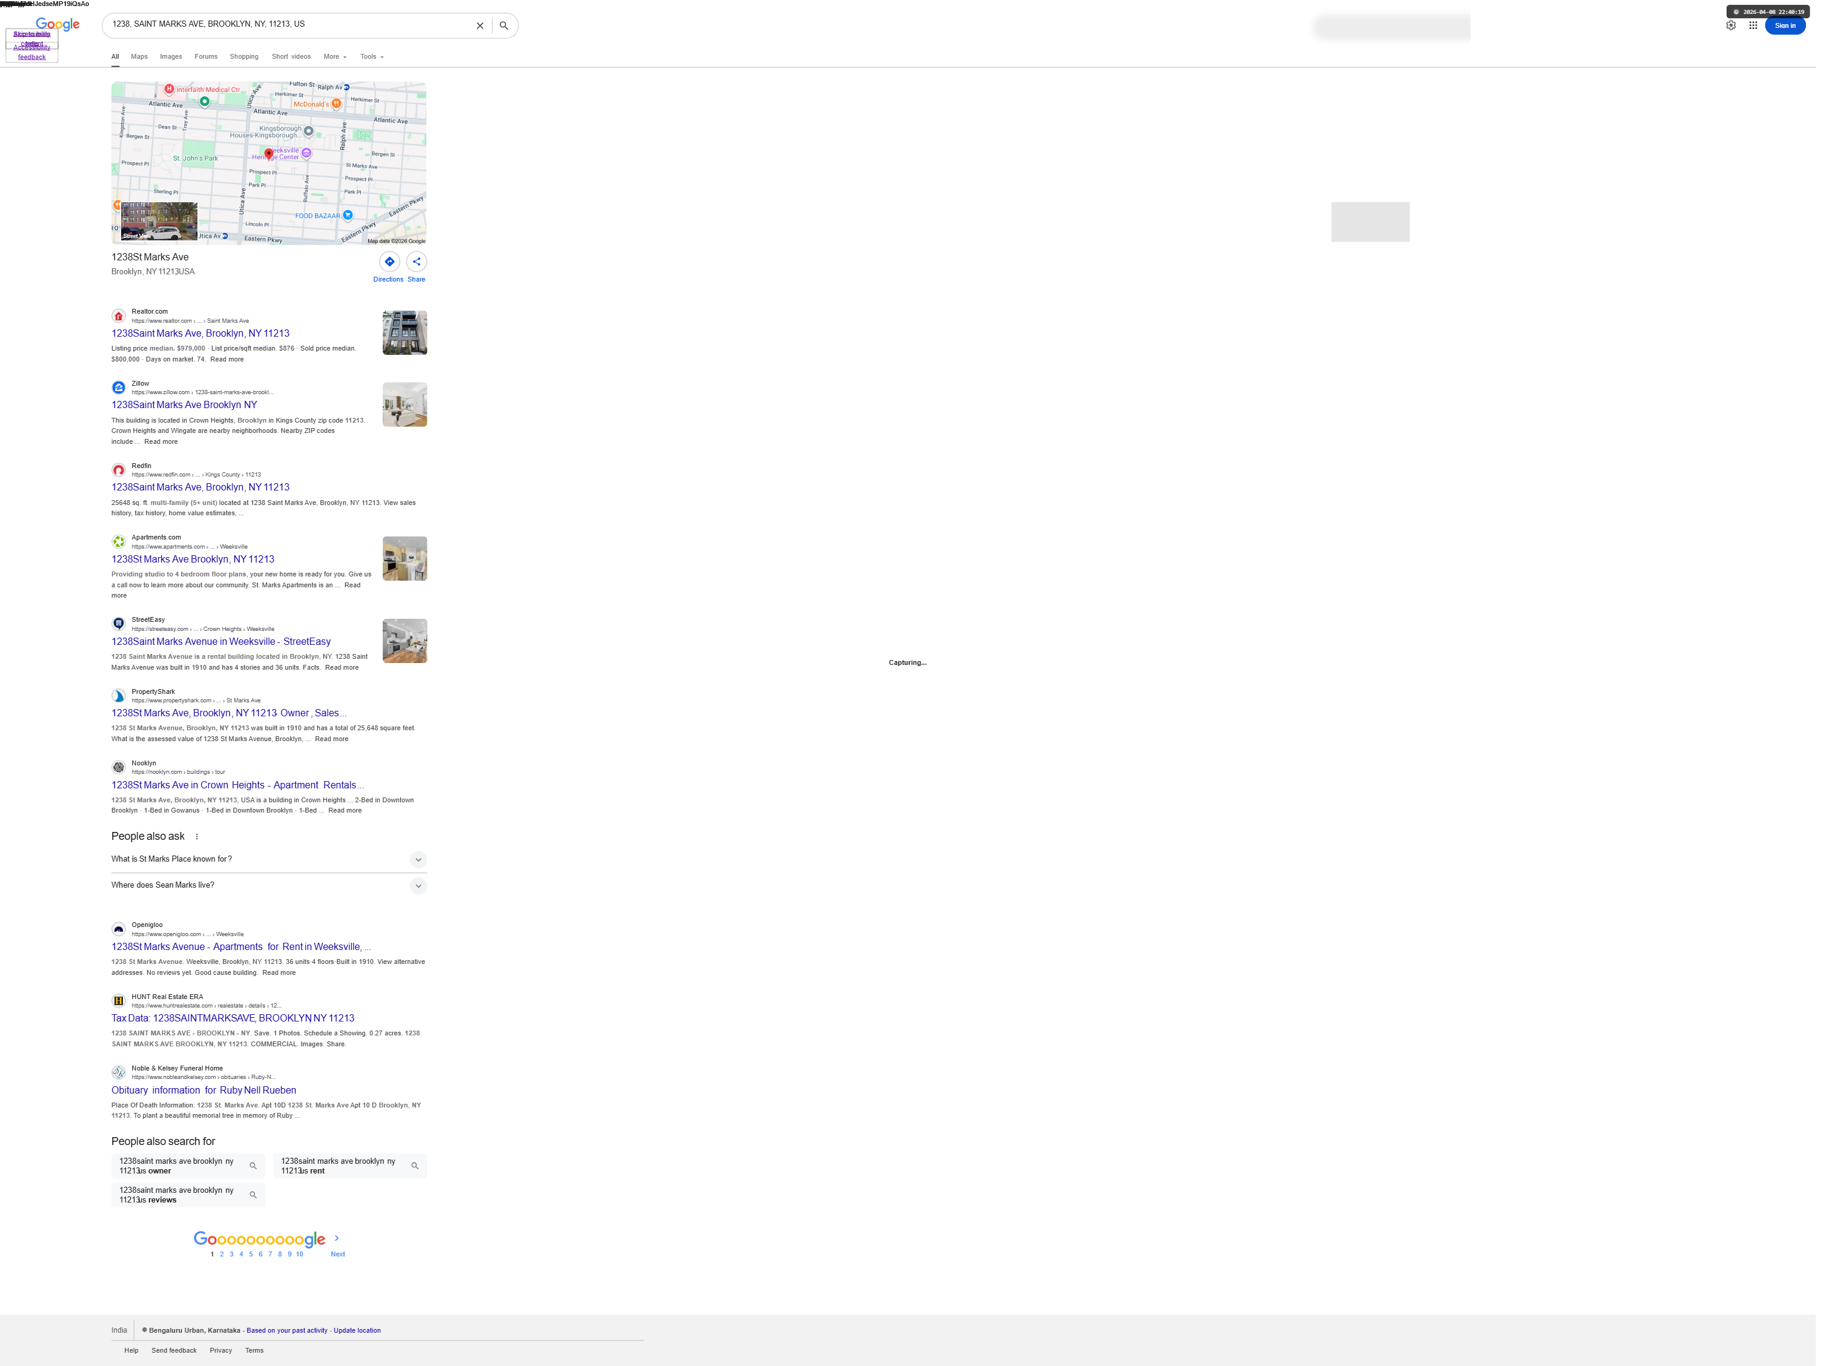The width and height of the screenshot is (1838, 1366).
Task: Clear the search box text
Action: (480, 25)
